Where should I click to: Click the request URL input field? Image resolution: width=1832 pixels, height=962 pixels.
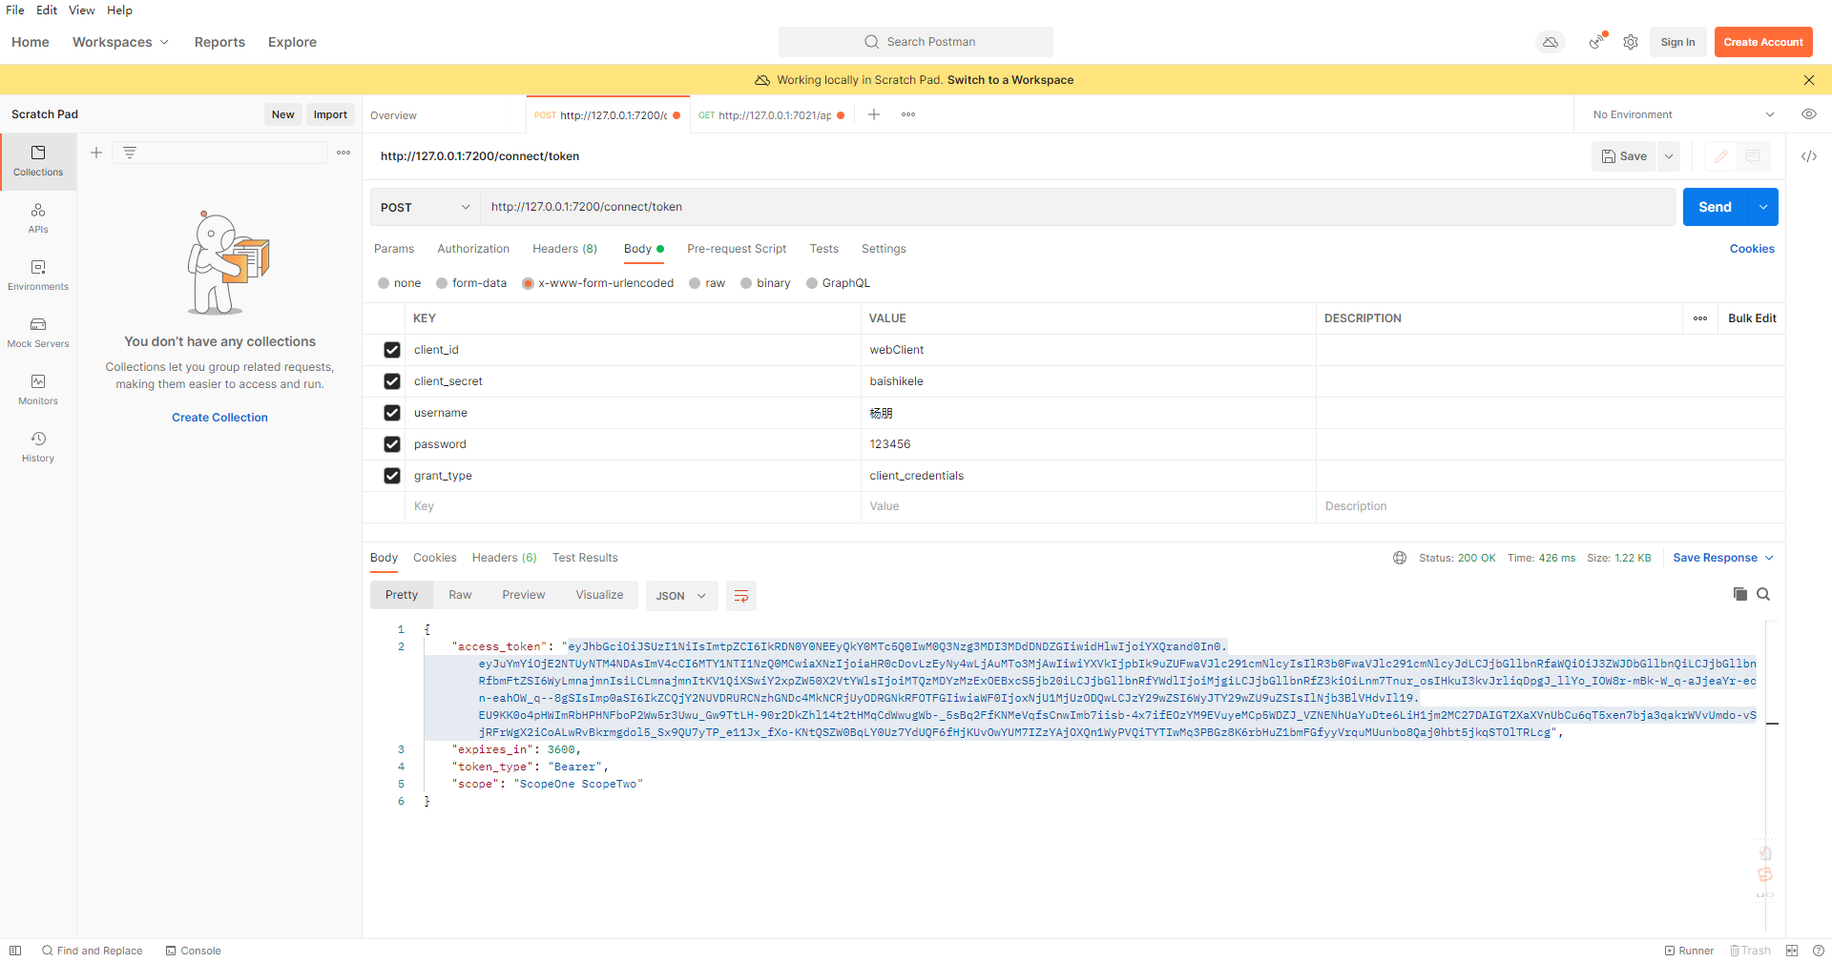(x=1078, y=207)
